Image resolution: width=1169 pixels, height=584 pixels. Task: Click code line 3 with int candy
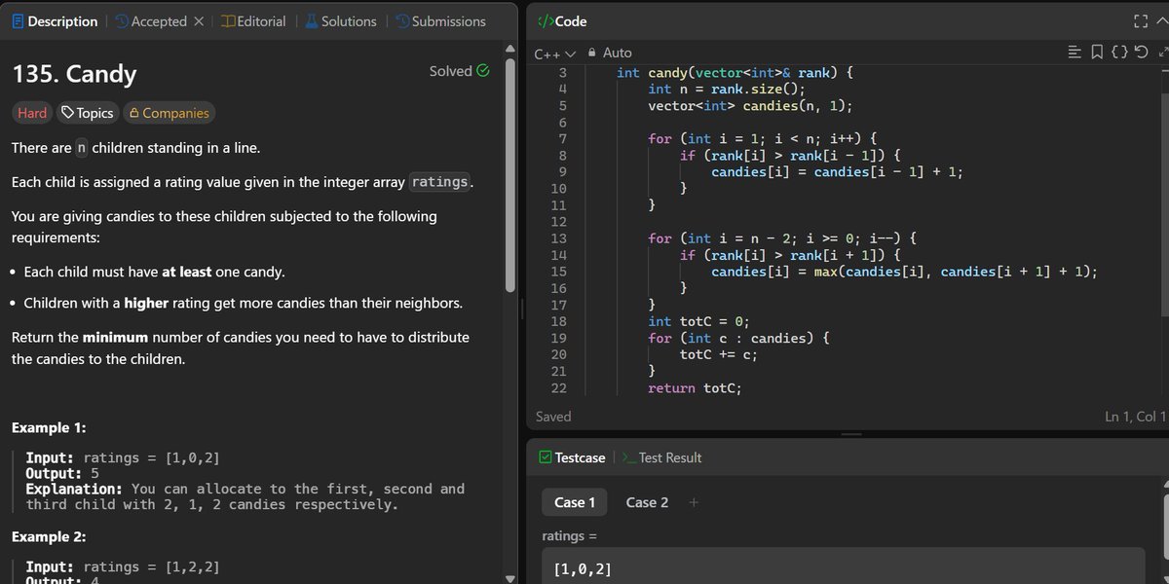pyautogui.click(x=735, y=73)
